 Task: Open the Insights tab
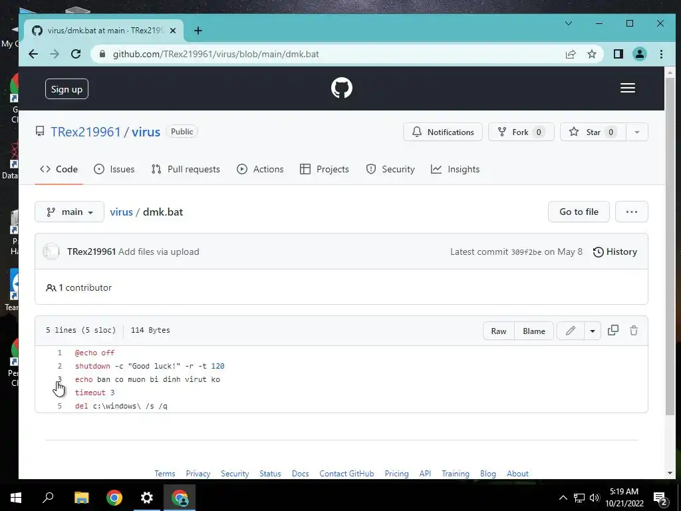pyautogui.click(x=455, y=169)
